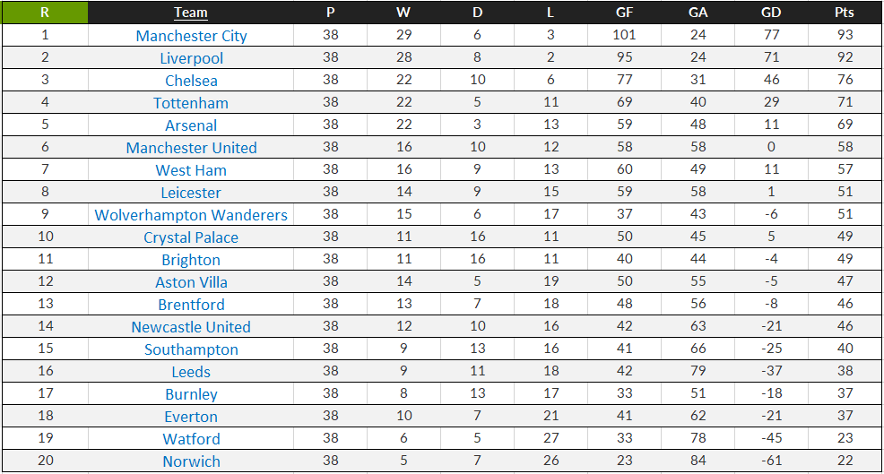The image size is (884, 474).
Task: Select the Tottenham link
Action: pos(191,103)
